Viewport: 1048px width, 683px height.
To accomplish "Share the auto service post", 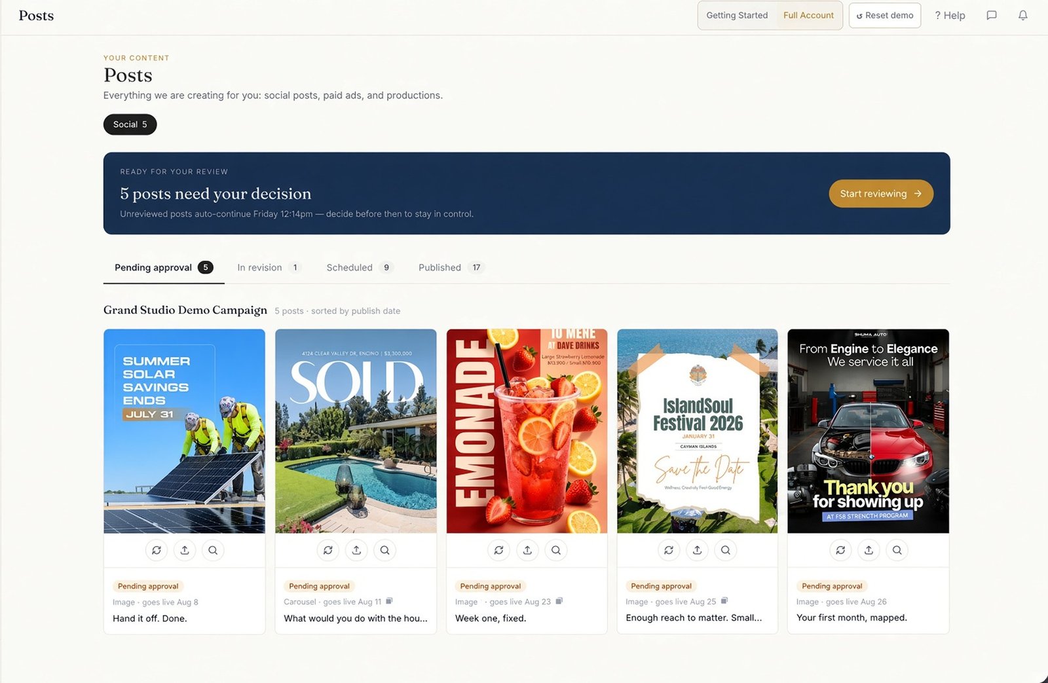I will tap(869, 550).
